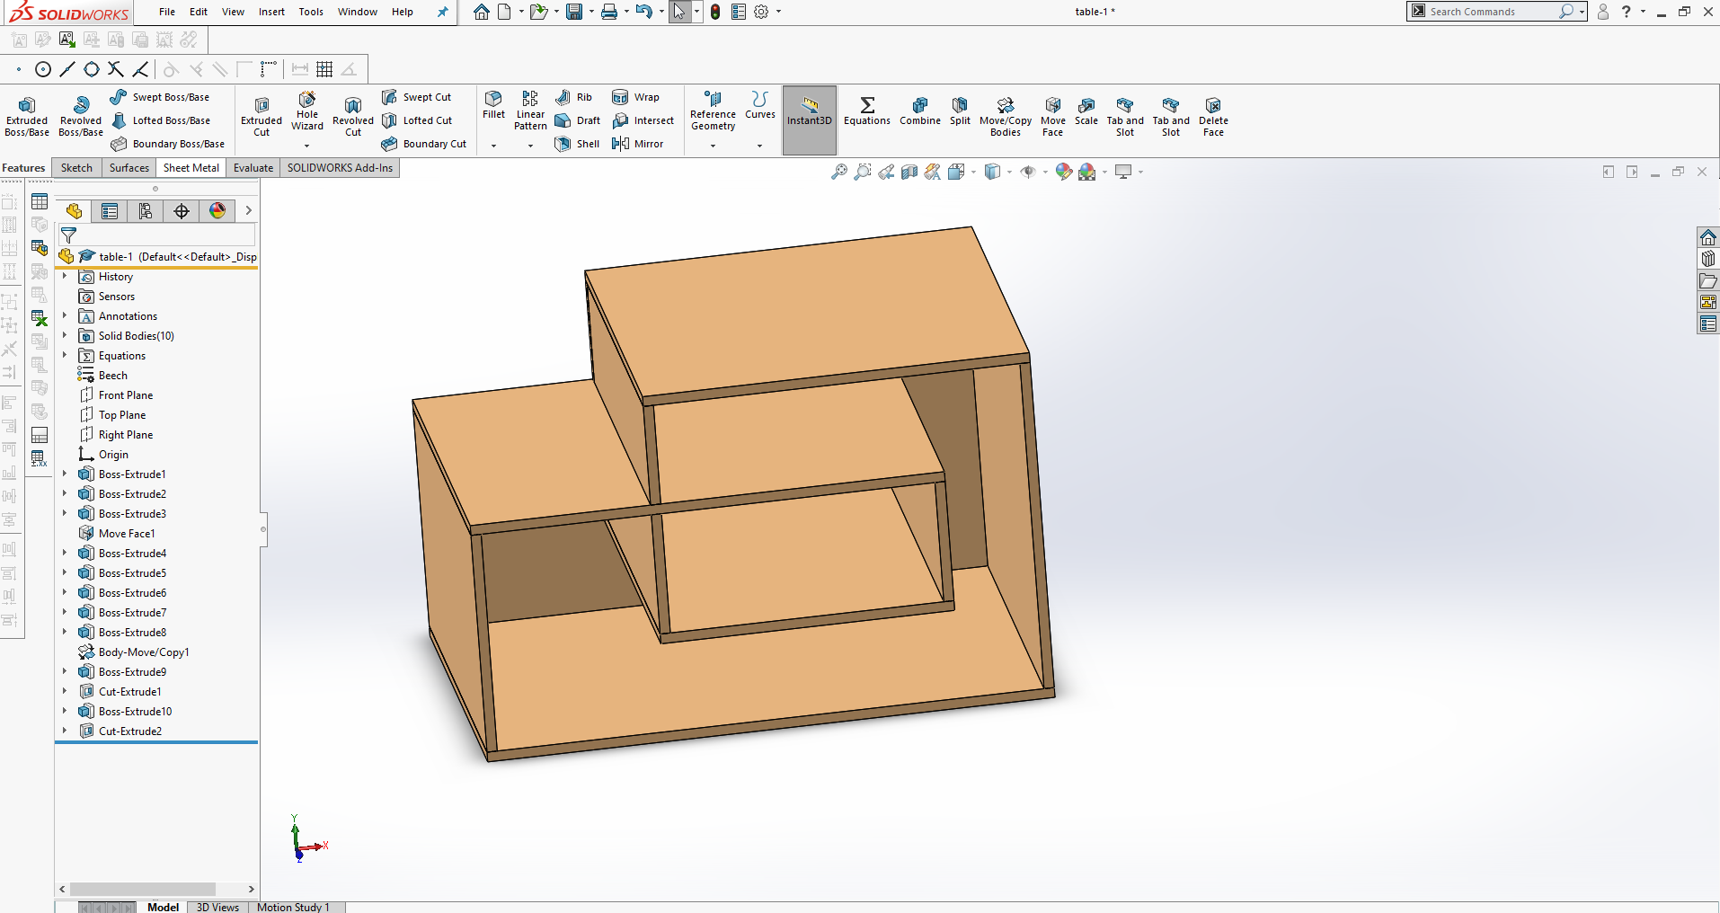
Task: Open Reference Geometry tool
Action: tap(713, 111)
